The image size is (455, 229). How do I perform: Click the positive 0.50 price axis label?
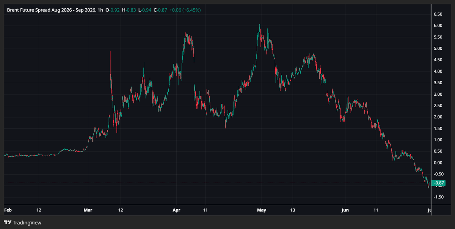[x=439, y=151]
